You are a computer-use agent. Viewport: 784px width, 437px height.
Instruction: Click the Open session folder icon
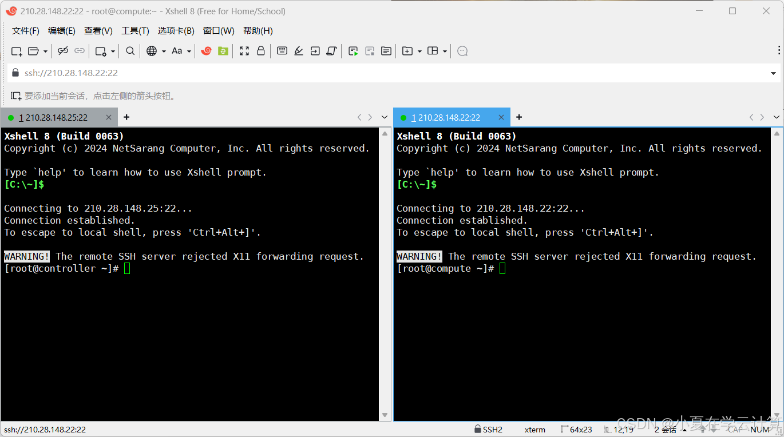point(33,51)
